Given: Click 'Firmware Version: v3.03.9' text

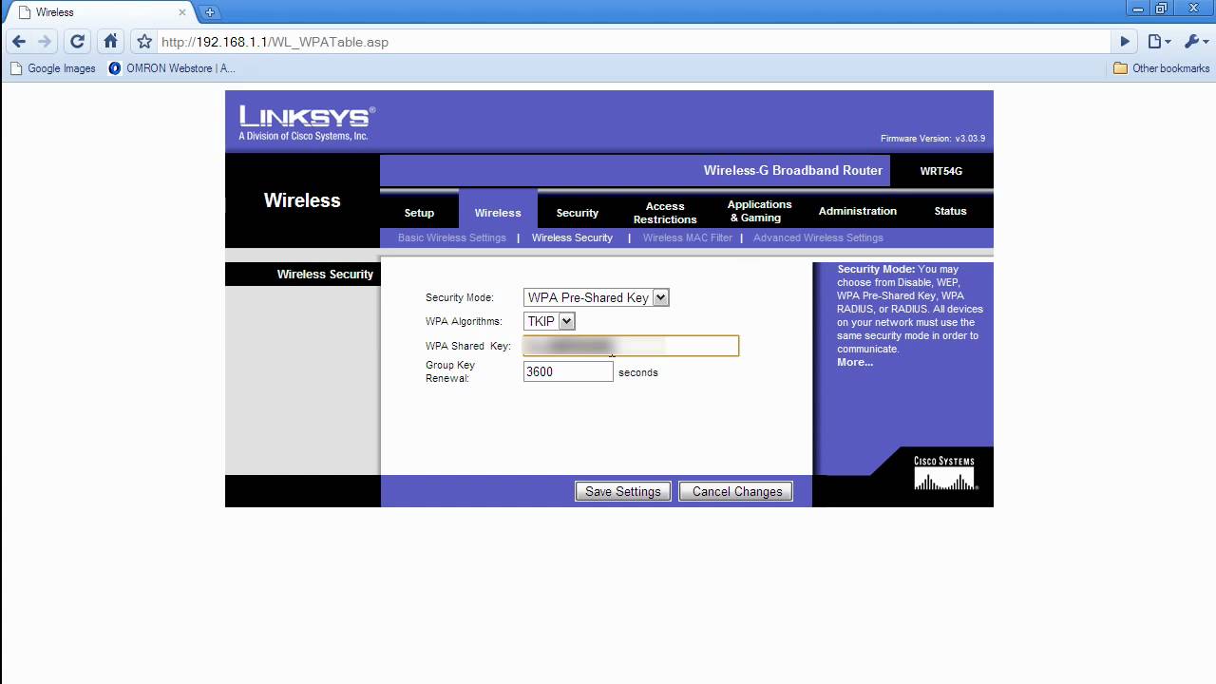Looking at the screenshot, I should pyautogui.click(x=933, y=139).
